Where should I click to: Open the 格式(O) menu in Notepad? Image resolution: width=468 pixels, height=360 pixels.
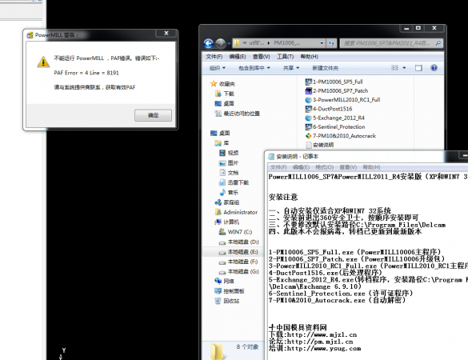point(325,167)
